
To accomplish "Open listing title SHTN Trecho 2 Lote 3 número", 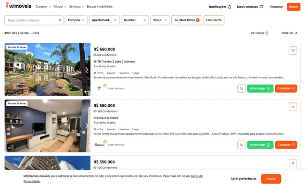I will coord(115,62).
